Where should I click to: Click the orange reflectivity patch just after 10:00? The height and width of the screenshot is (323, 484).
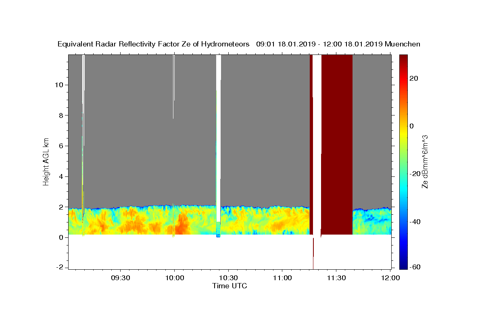(x=182, y=224)
